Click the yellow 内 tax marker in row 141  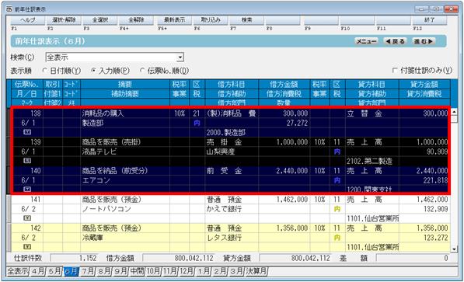[337, 209]
